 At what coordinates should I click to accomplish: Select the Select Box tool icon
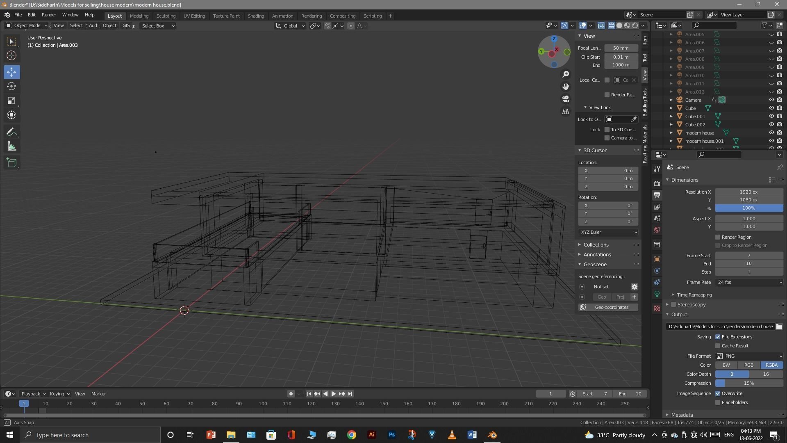click(11, 41)
